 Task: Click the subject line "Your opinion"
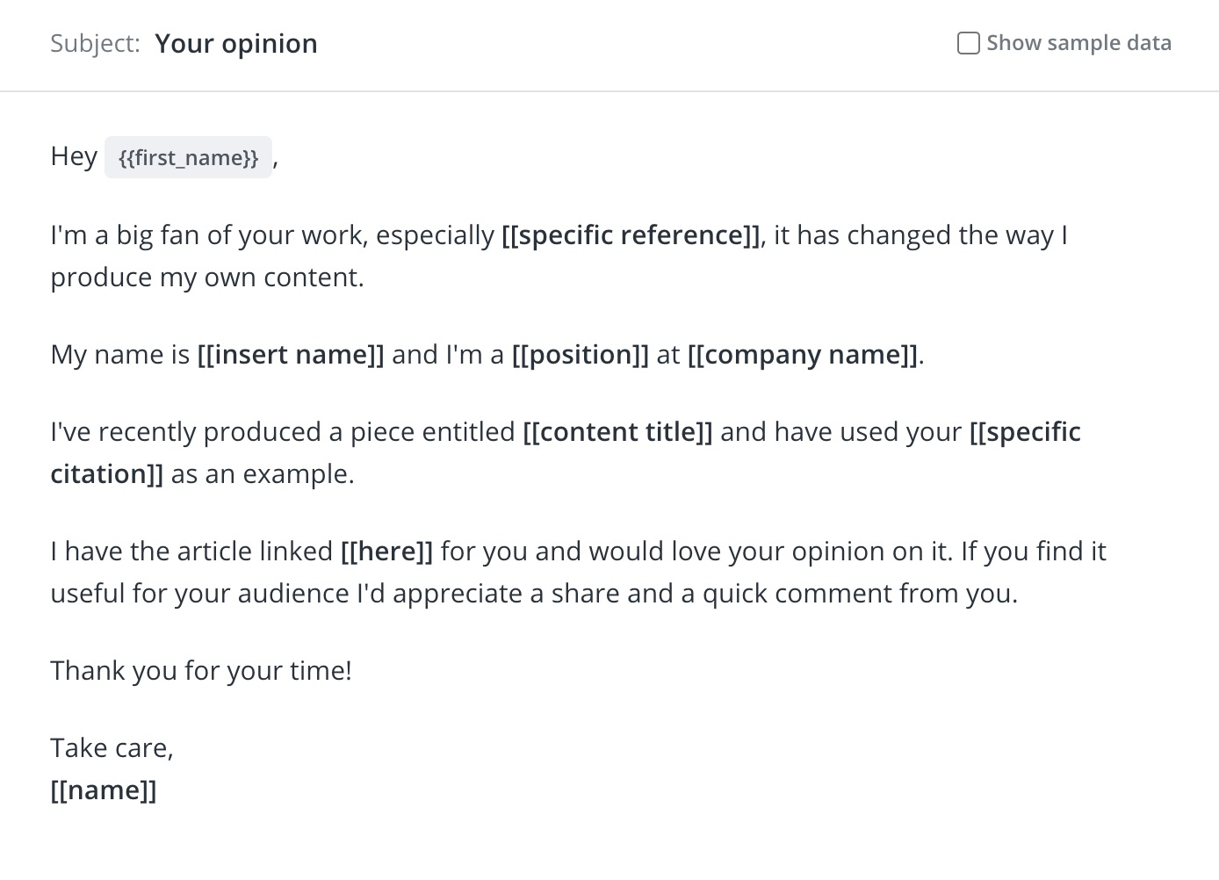(x=236, y=44)
